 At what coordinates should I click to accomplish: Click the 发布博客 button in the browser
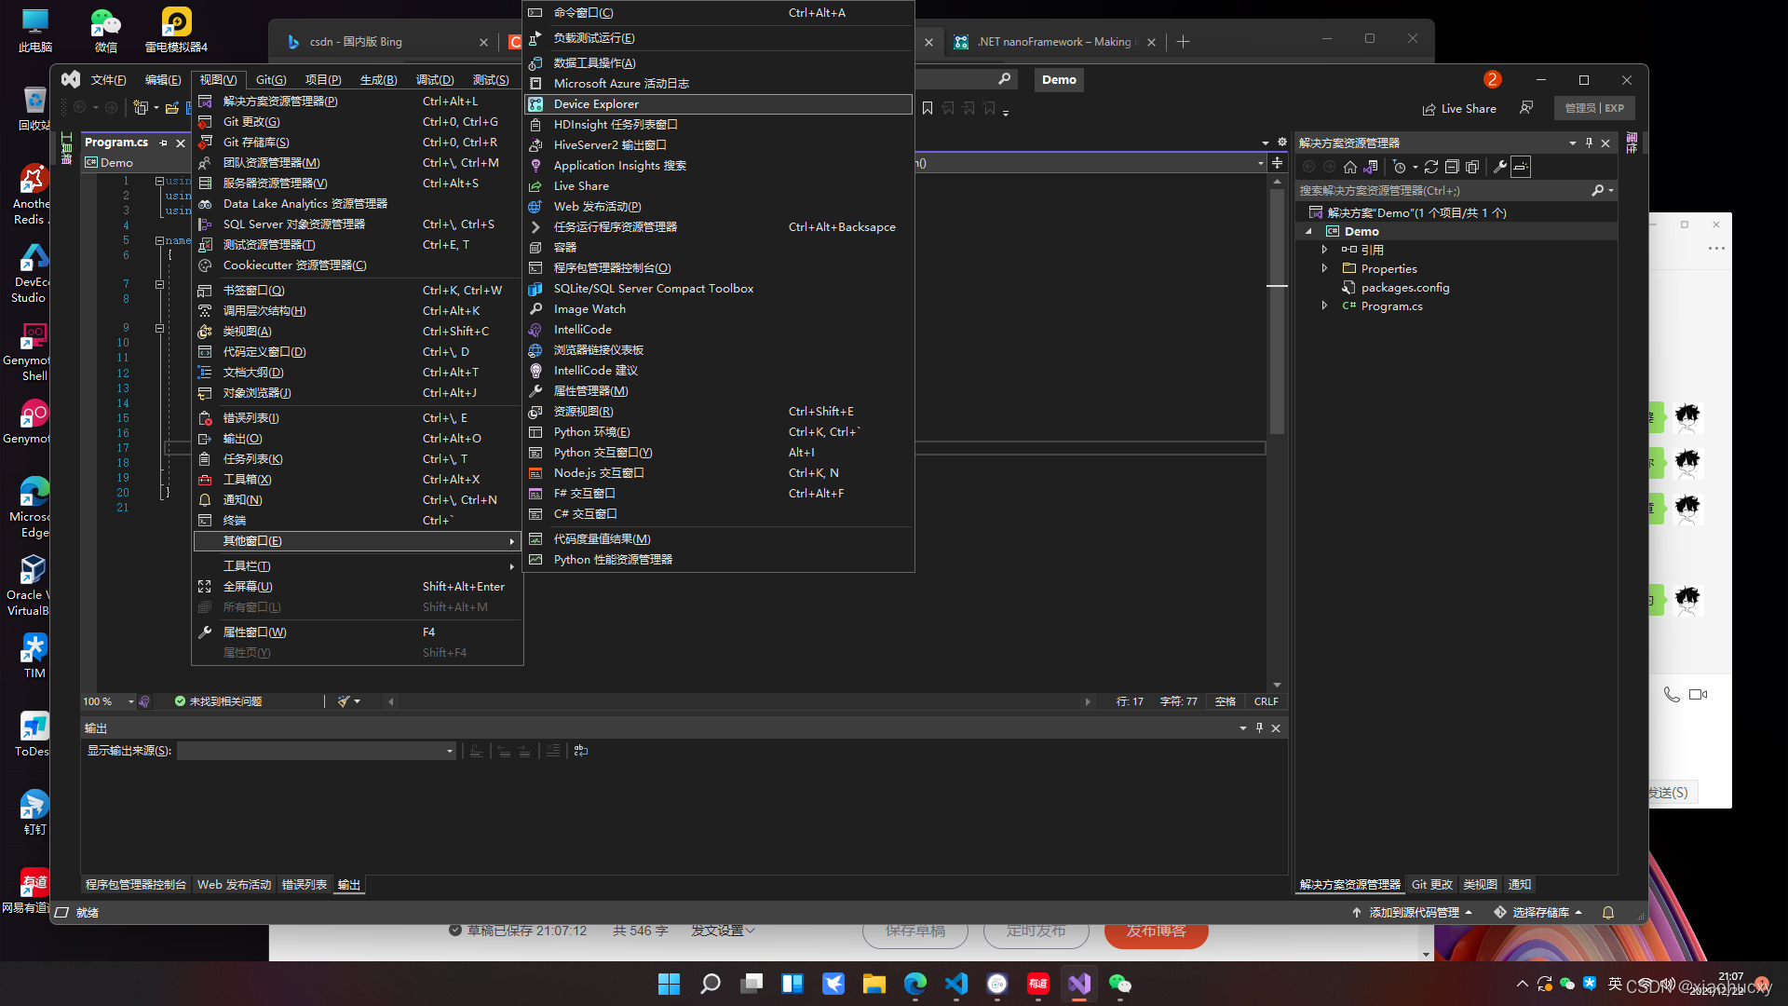click(1156, 931)
